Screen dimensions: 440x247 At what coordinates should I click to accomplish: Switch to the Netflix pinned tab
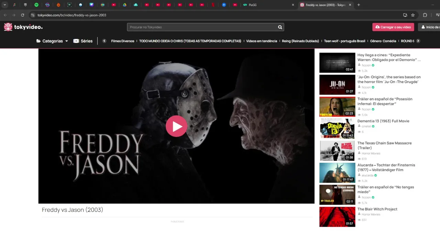[x=213, y=5]
